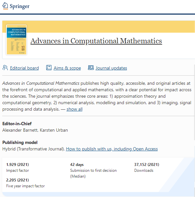Click the Journal updates laptop icon
The width and height of the screenshot is (195, 197).
click(91, 68)
